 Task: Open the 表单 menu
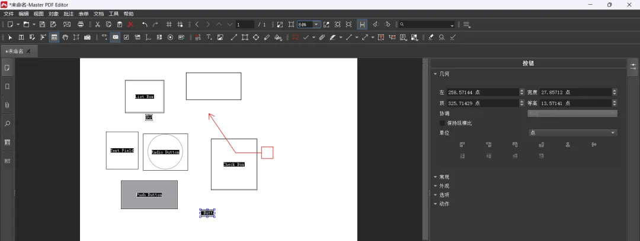[x=84, y=14]
